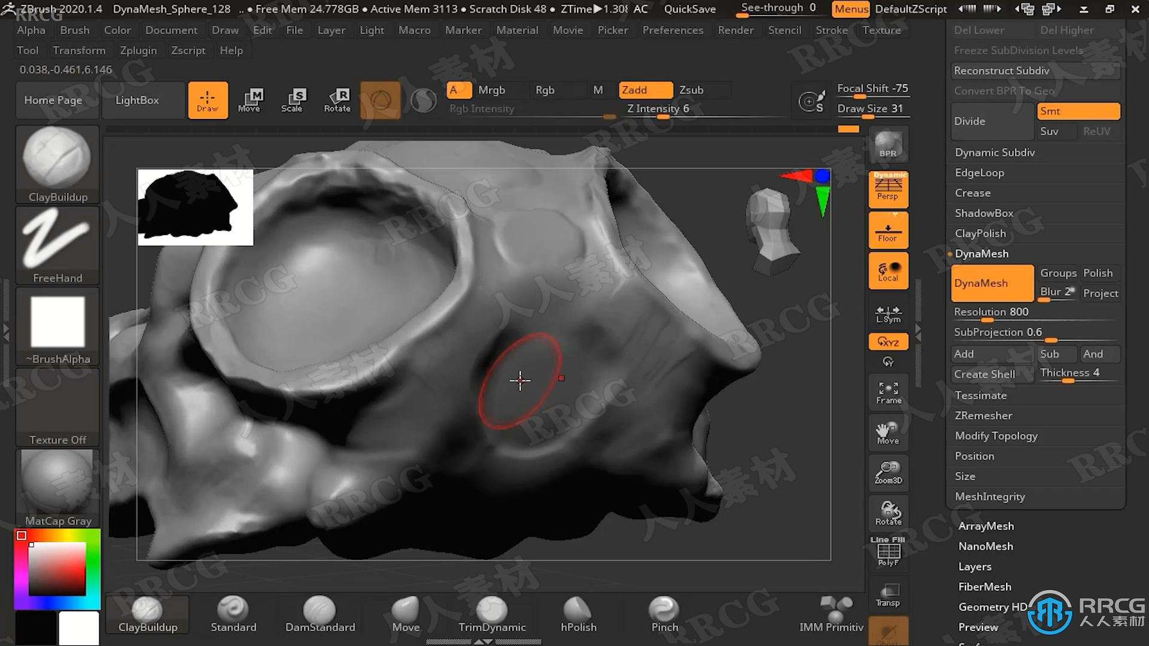This screenshot has width=1149, height=646.
Task: Select the Move tool in toolbar
Action: (x=251, y=99)
